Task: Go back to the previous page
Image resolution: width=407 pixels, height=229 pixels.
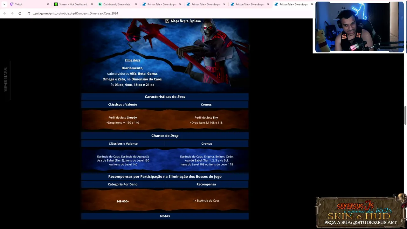Action: point(4,13)
